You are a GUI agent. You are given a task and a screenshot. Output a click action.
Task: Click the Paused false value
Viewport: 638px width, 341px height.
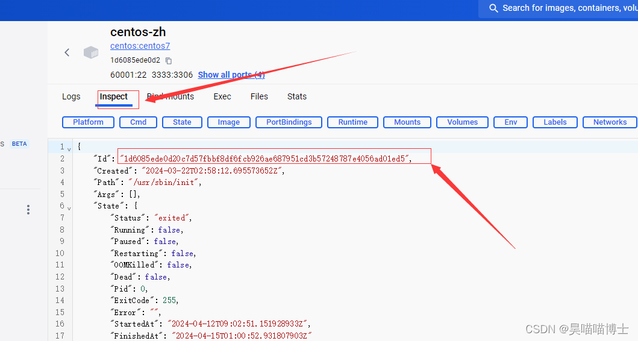(165, 242)
